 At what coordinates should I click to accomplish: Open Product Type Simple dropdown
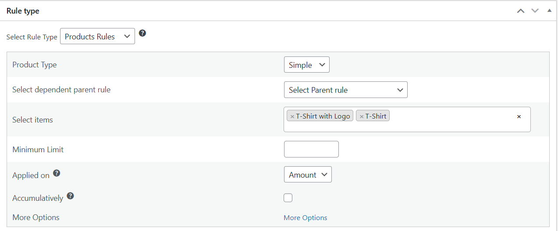tap(306, 65)
